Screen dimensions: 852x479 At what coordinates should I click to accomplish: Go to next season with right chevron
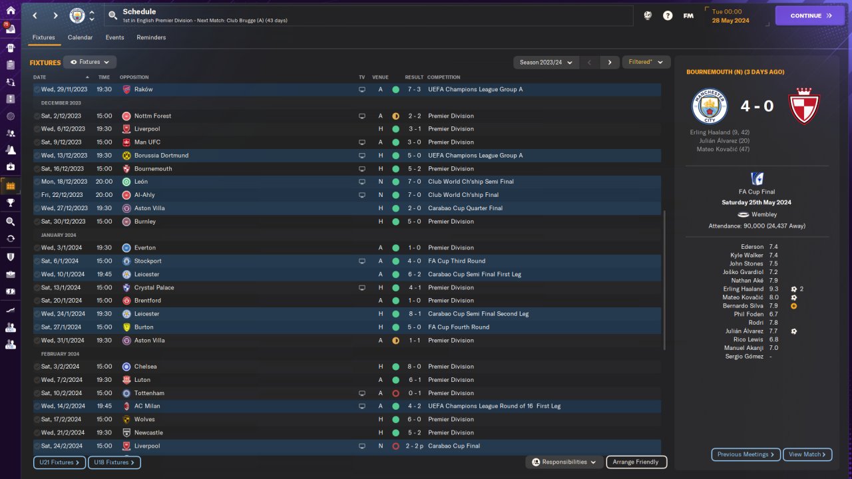(610, 62)
